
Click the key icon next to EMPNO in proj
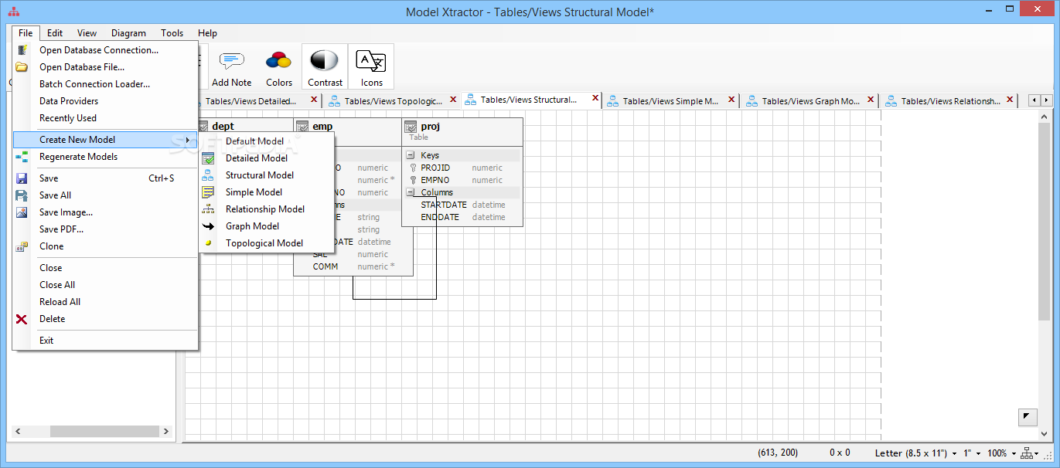pos(413,180)
